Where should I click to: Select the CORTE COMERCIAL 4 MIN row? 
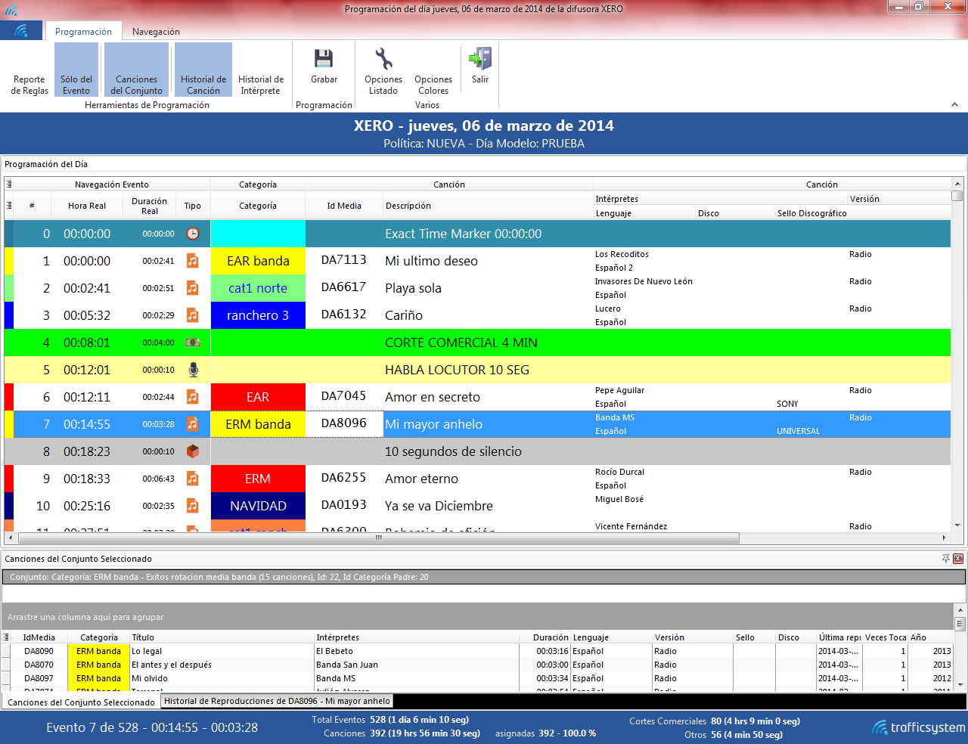click(x=477, y=343)
